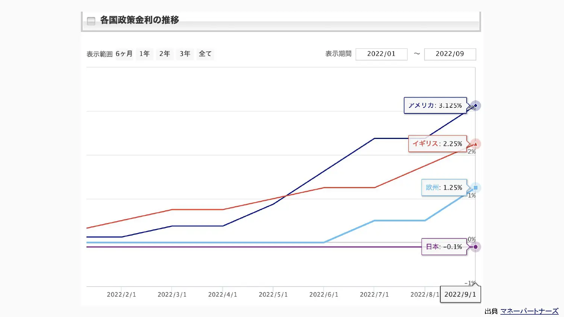The width and height of the screenshot is (564, 317).
Task: Click the 2022/3/1 x-axis date label
Action: click(x=172, y=294)
